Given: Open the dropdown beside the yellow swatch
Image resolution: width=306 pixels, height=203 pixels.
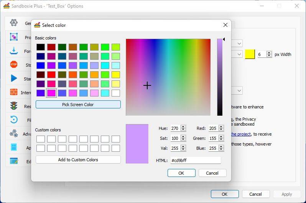Looking at the screenshot, I should click(239, 54).
